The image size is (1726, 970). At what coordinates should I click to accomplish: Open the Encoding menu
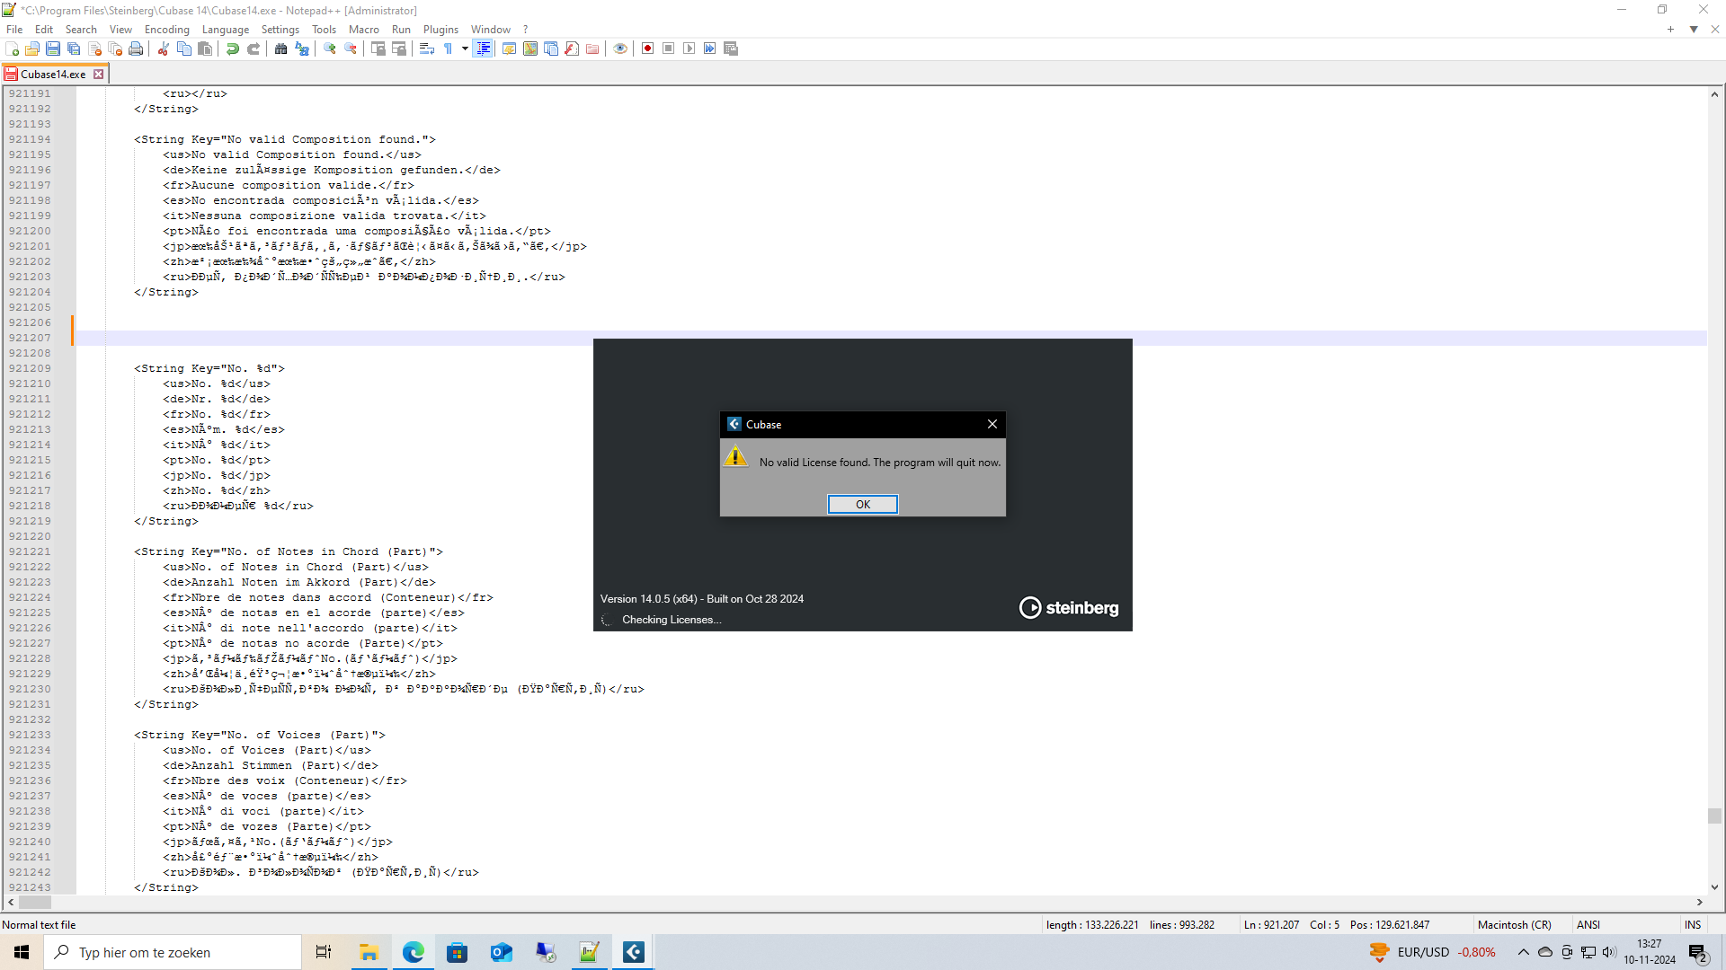[167, 30]
